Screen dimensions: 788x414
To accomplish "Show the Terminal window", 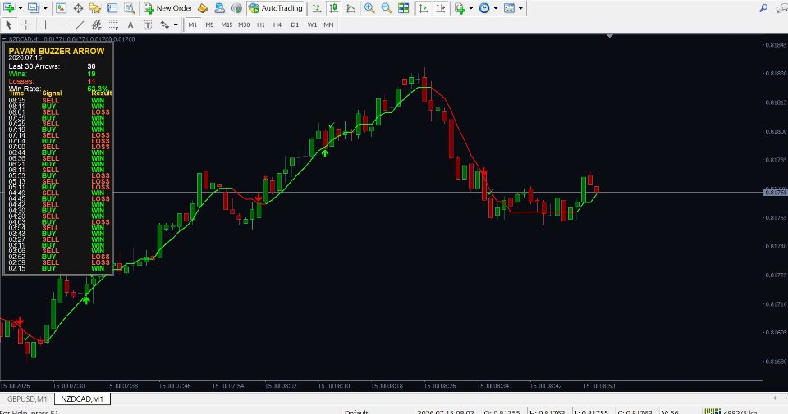I will [x=112, y=8].
